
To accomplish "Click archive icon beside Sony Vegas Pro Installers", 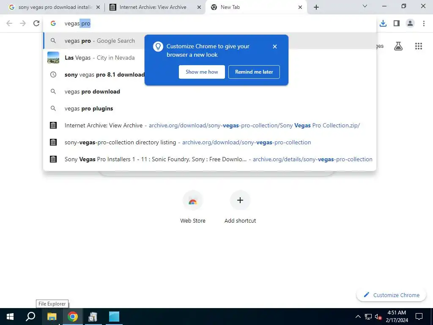I will click(x=53, y=159).
